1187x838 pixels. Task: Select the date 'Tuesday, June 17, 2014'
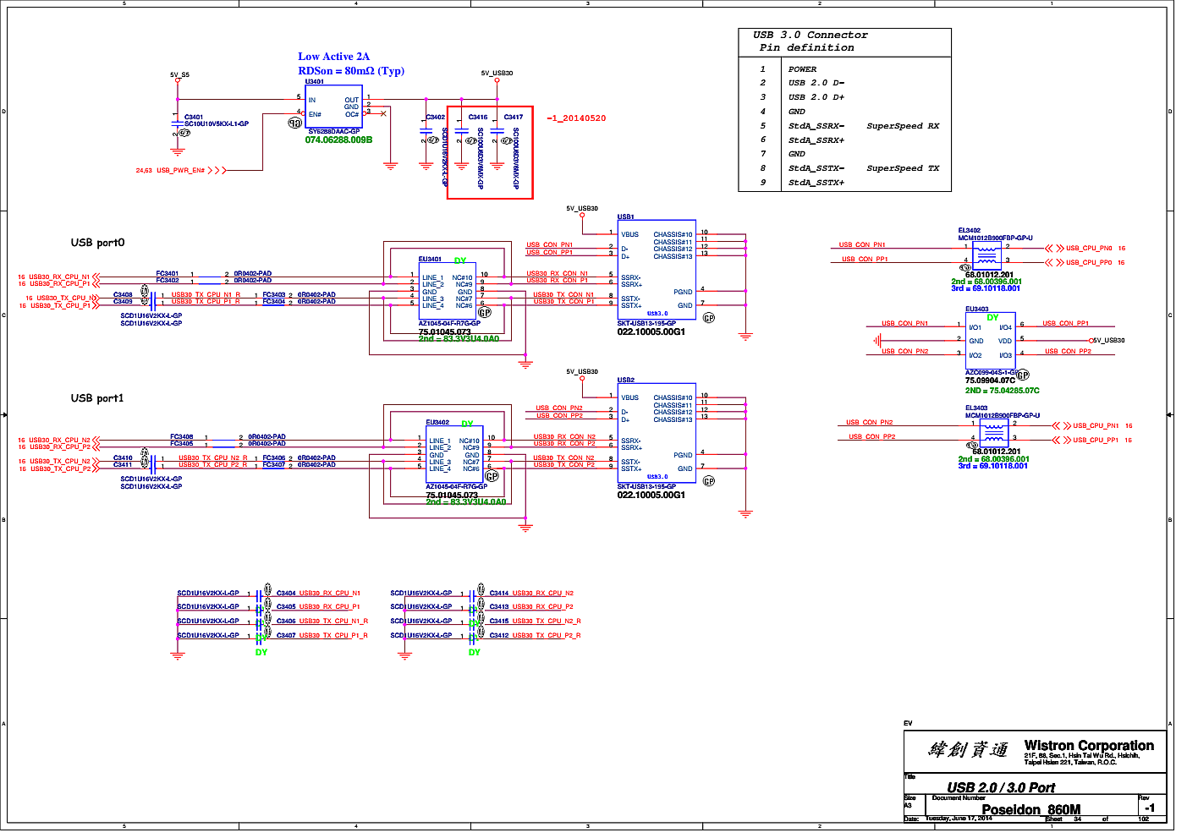coord(959,819)
